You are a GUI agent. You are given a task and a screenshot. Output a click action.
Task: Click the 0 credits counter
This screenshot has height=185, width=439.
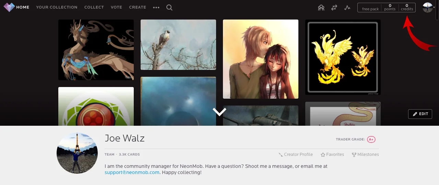(x=407, y=8)
